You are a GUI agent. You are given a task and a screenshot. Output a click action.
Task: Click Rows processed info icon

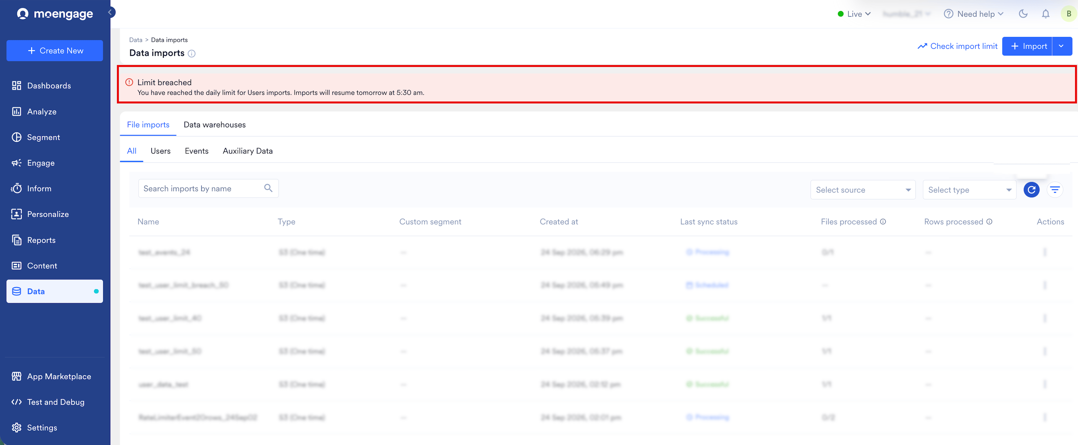point(989,222)
